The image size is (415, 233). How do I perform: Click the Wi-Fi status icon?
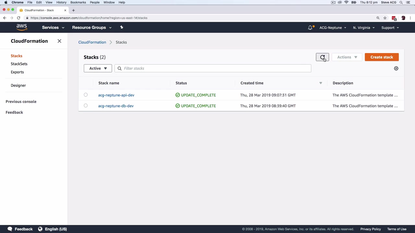pos(346,2)
